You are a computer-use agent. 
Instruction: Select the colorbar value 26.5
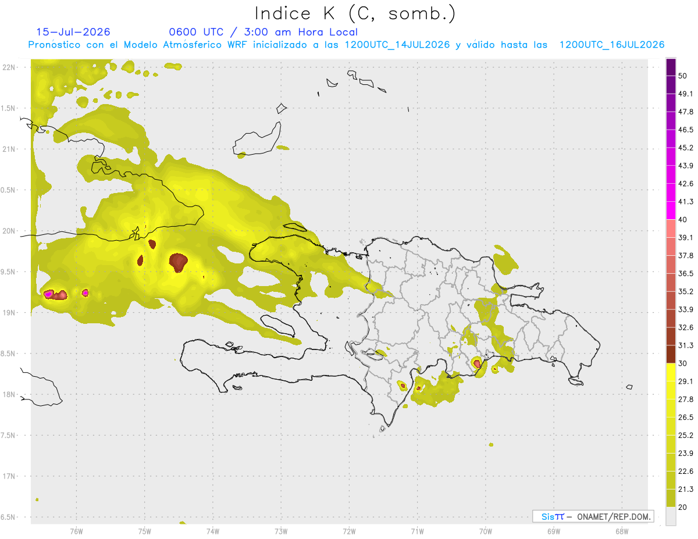point(686,417)
